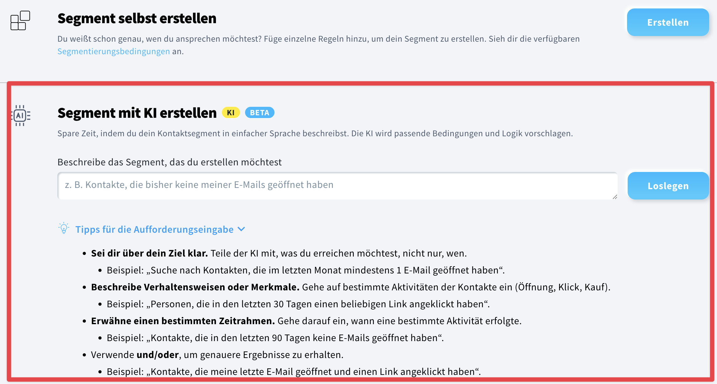The width and height of the screenshot is (717, 384).
Task: Click the yellow "KI" badge
Action: 230,112
